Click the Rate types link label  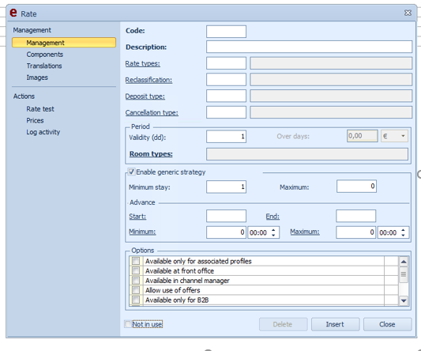point(142,64)
